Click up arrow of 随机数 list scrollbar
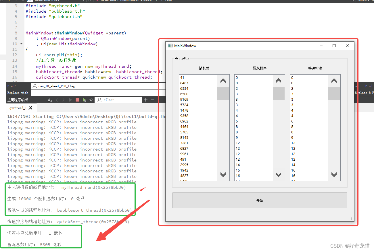This screenshot has height=251, width=374. click(x=223, y=81)
